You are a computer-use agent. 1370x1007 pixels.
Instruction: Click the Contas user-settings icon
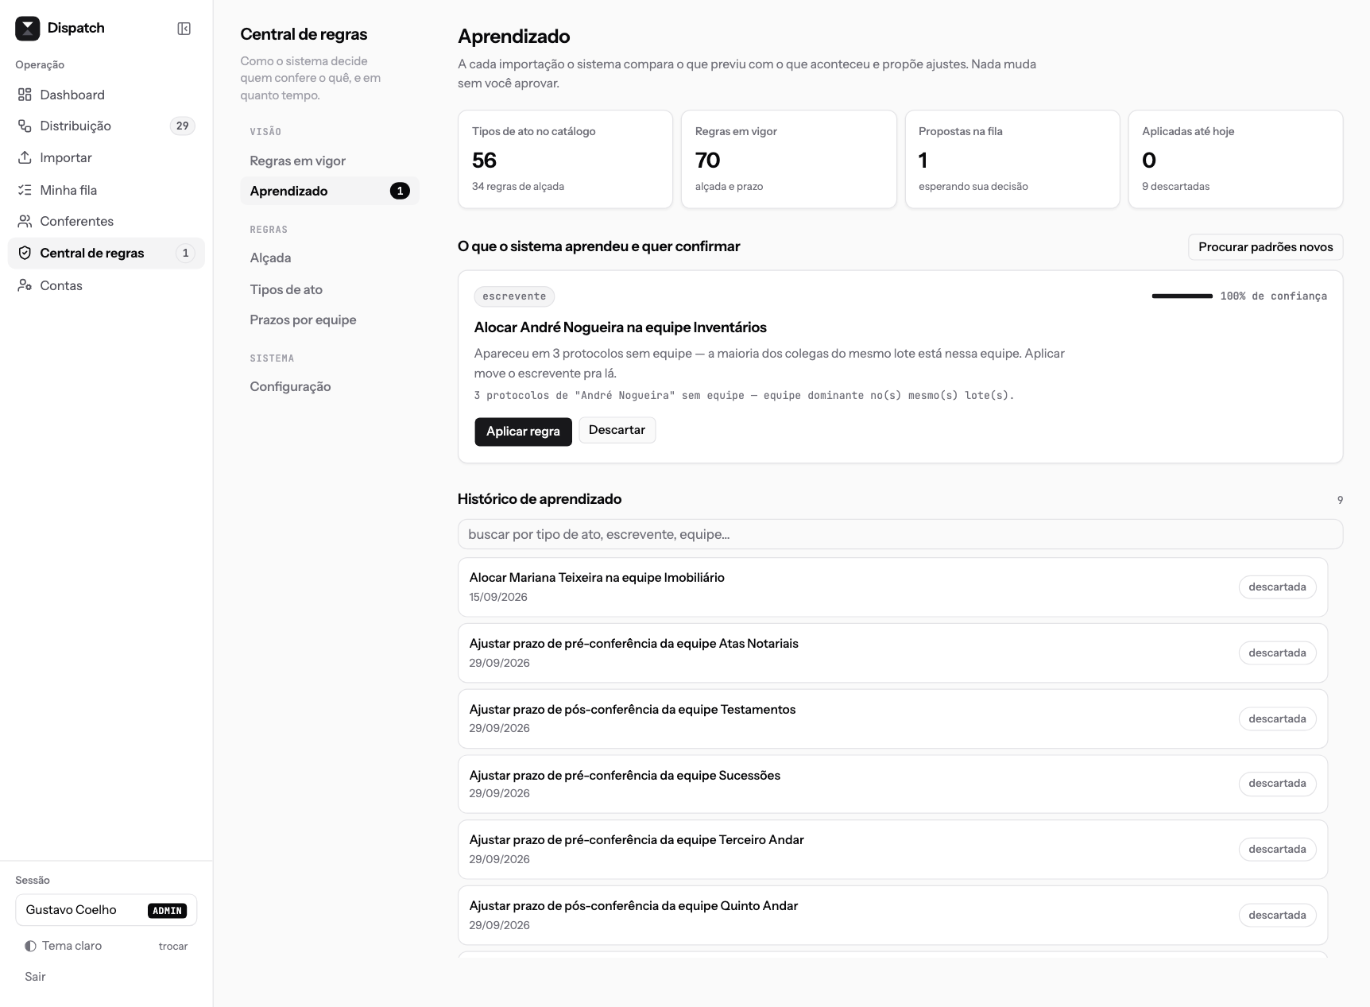[x=25, y=285]
